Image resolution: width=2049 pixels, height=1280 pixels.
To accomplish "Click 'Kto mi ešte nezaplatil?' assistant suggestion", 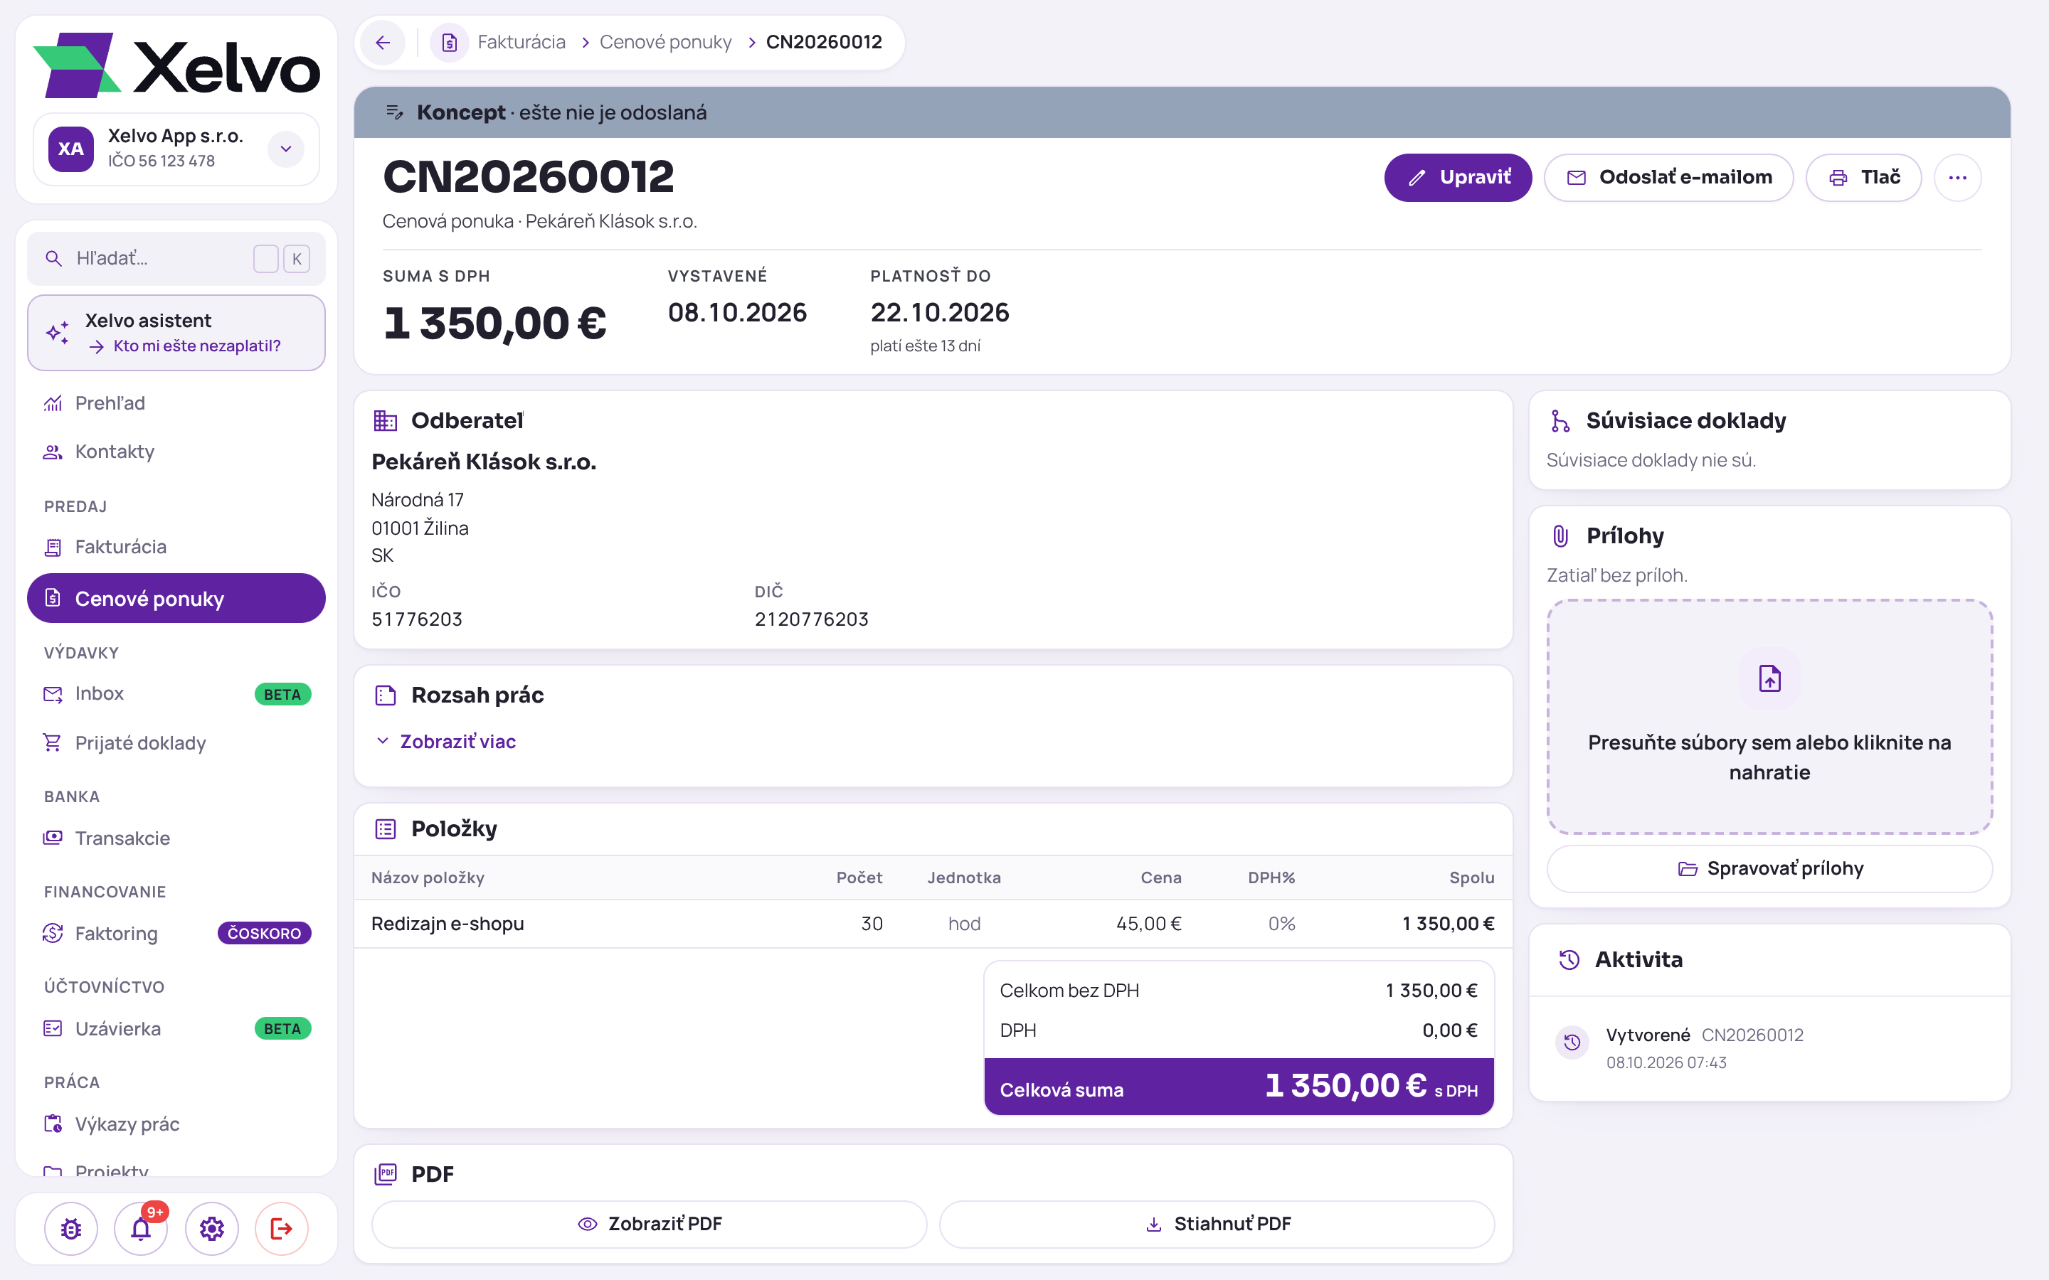I will [x=196, y=346].
